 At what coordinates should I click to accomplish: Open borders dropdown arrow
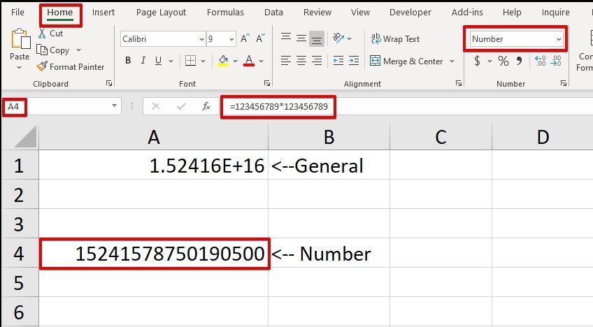point(203,61)
